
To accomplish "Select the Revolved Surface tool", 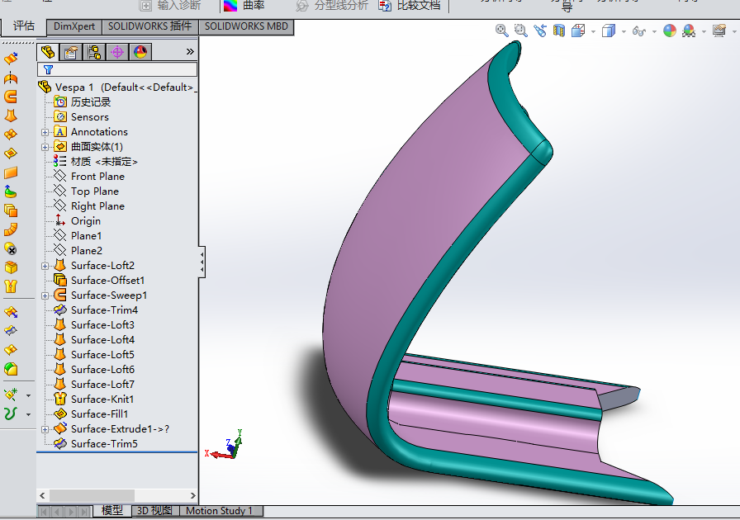I will [11, 78].
